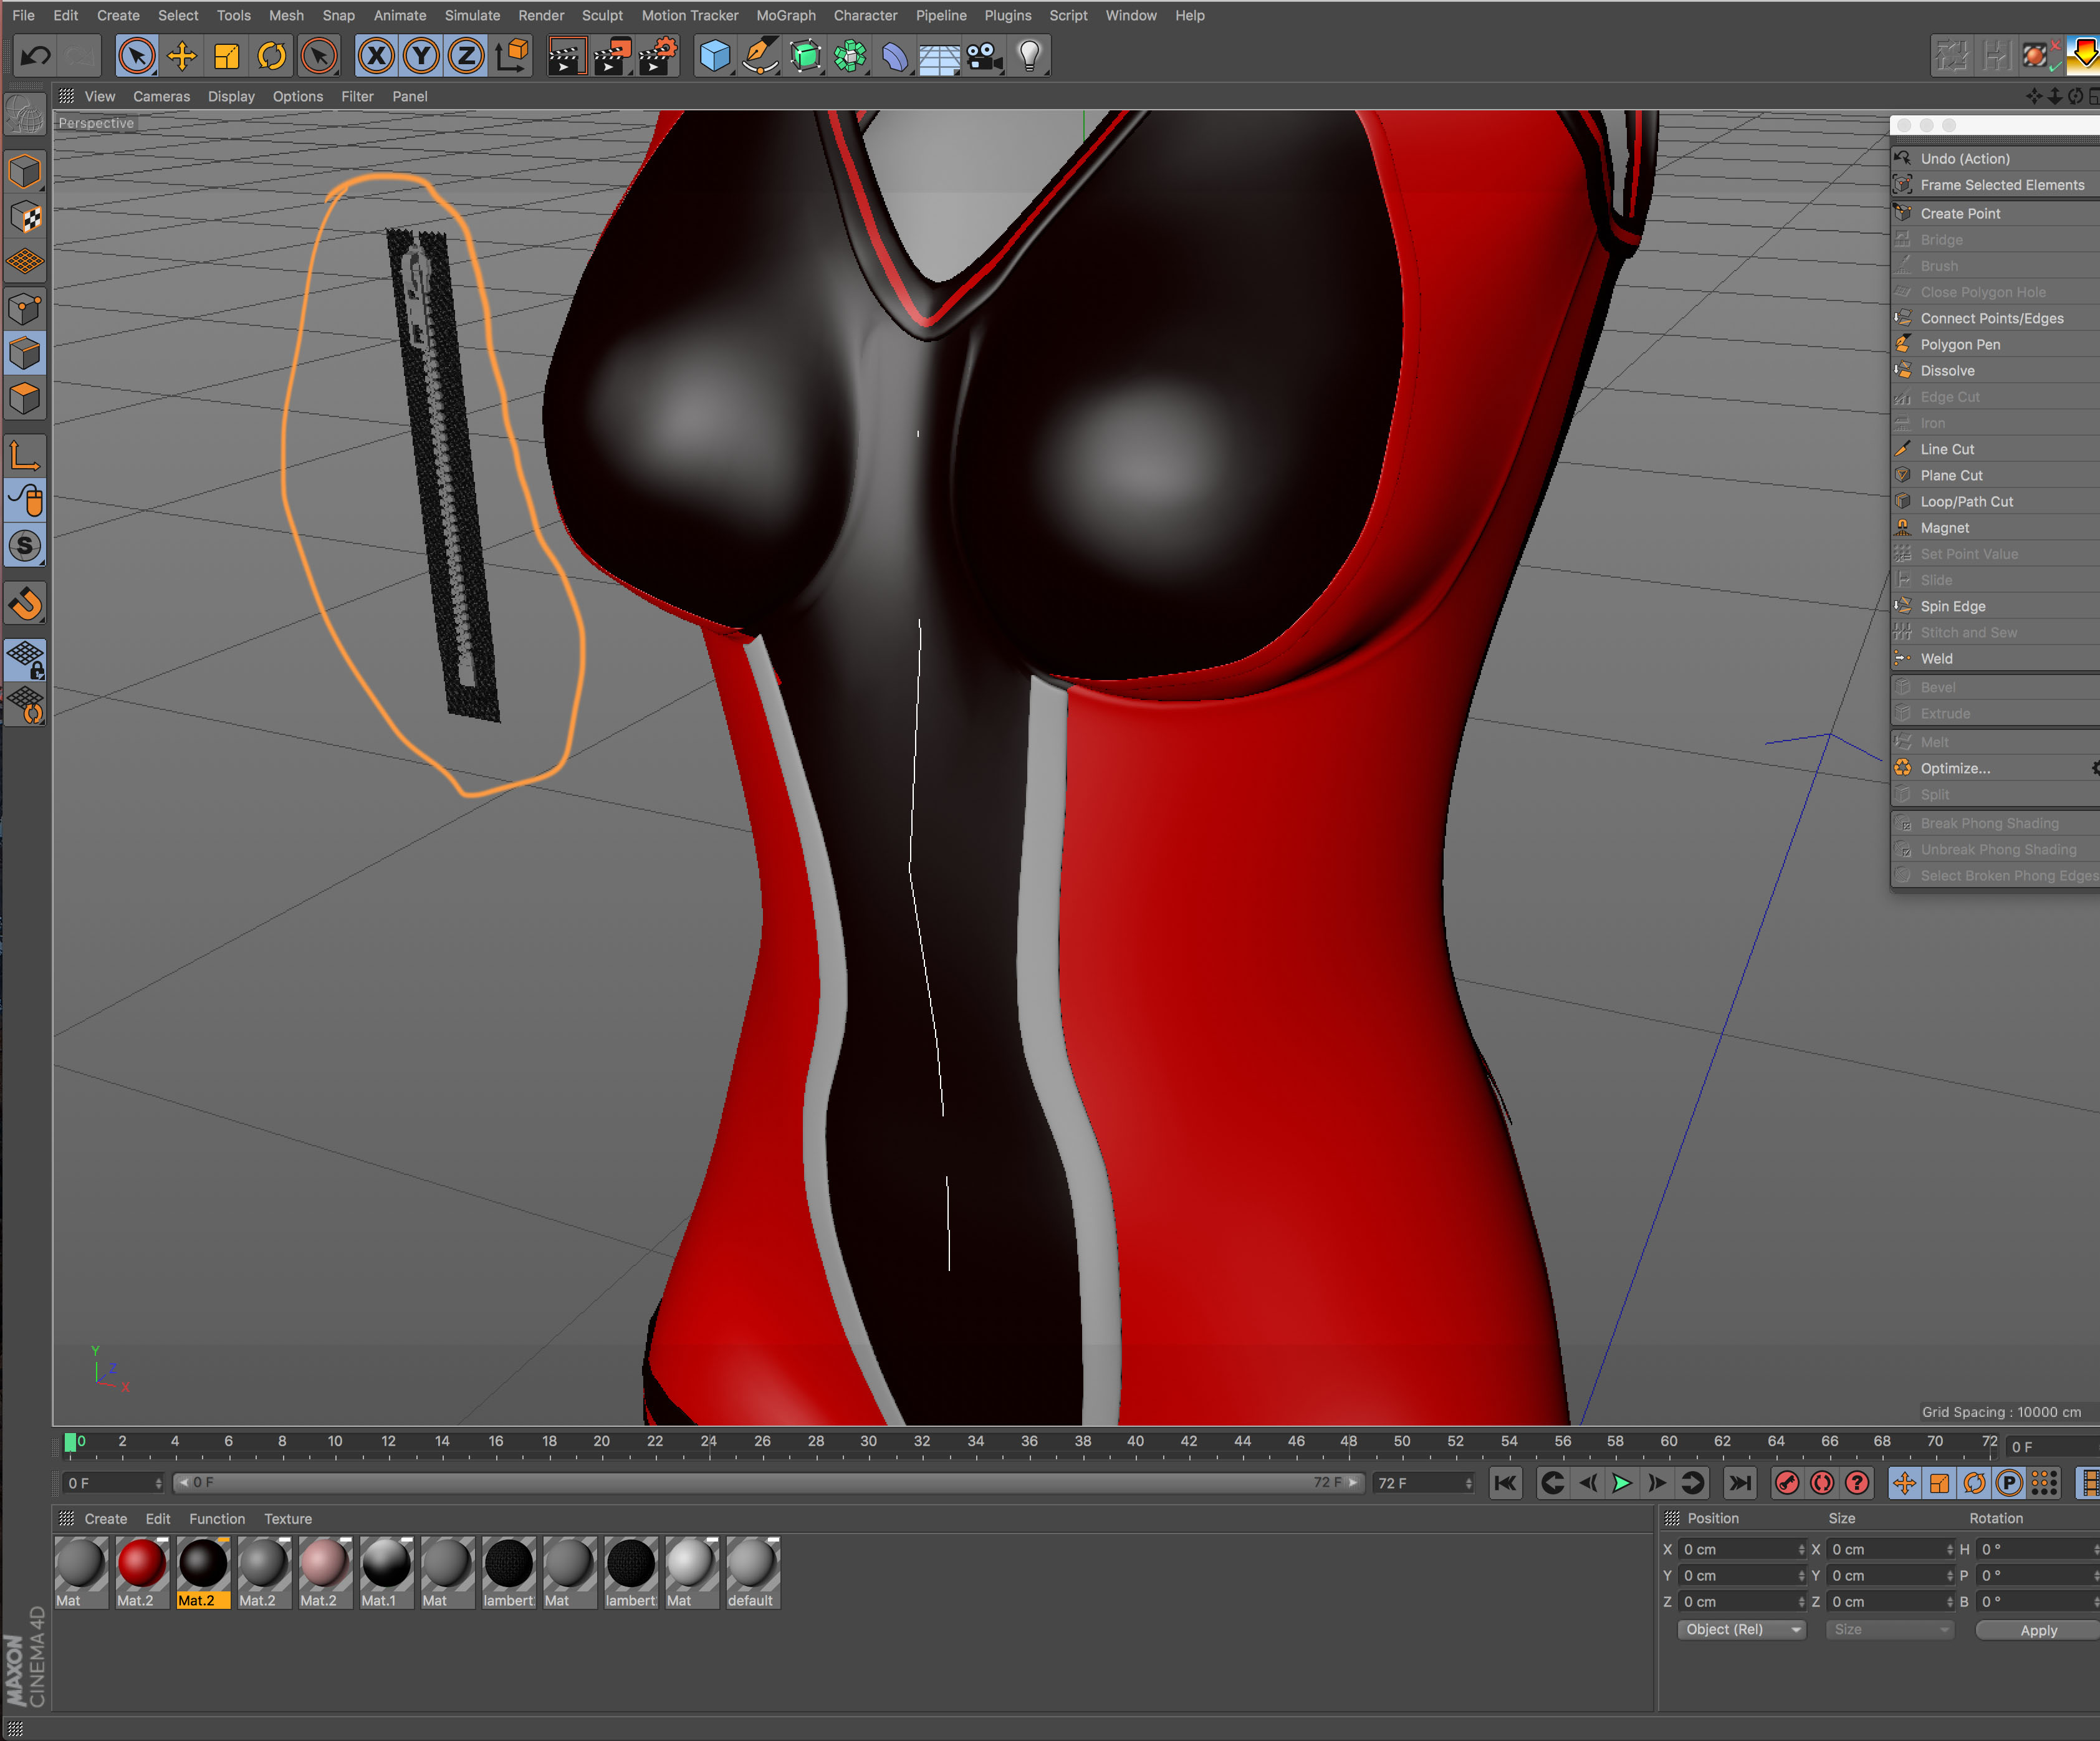Image resolution: width=2100 pixels, height=1741 pixels.
Task: Toggle Y axis lock
Action: coord(421,56)
